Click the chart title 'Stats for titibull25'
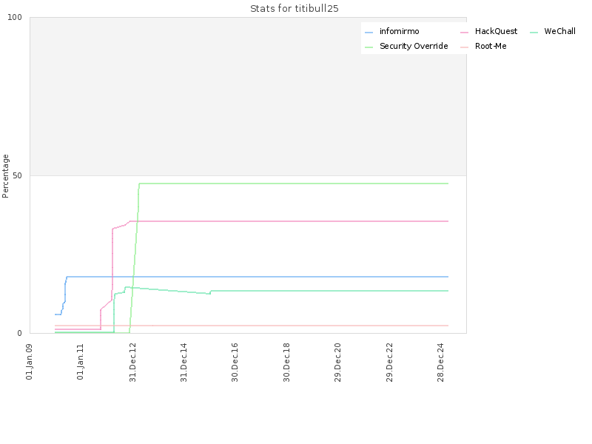 (295, 9)
